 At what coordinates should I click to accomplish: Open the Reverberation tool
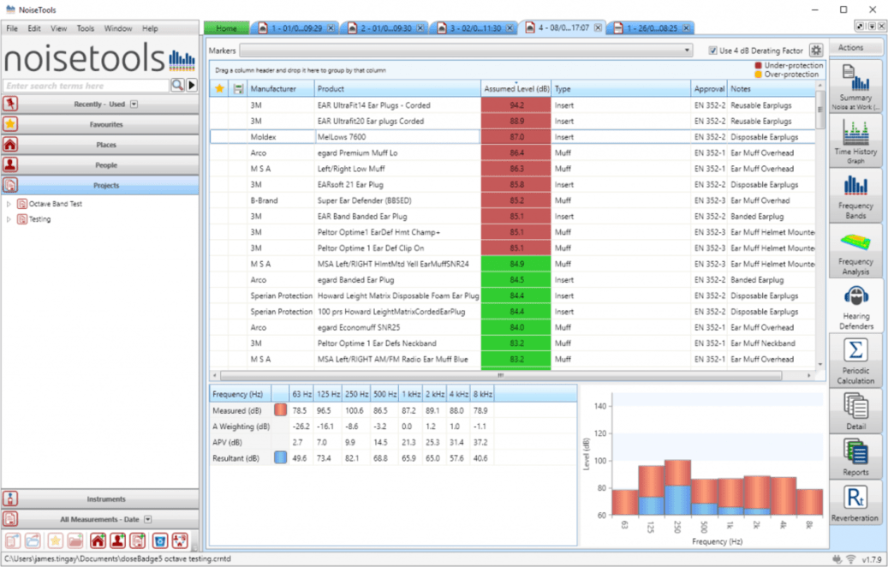pyautogui.click(x=855, y=503)
